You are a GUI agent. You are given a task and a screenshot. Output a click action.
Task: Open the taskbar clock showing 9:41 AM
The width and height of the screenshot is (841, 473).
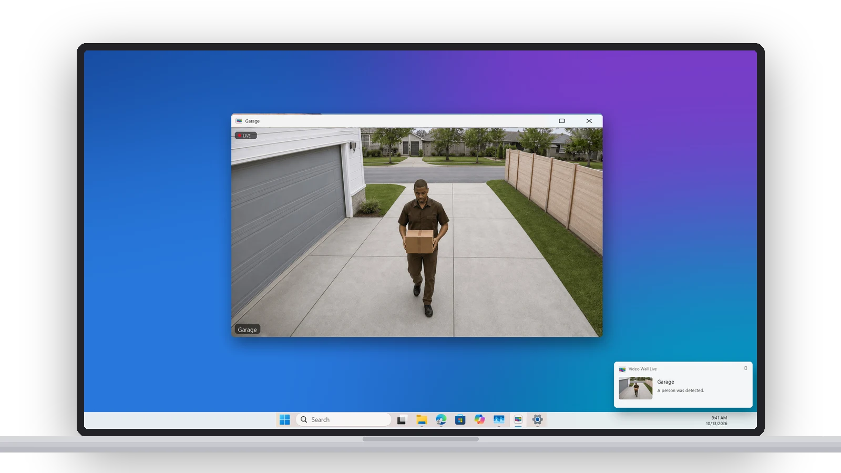point(717,420)
